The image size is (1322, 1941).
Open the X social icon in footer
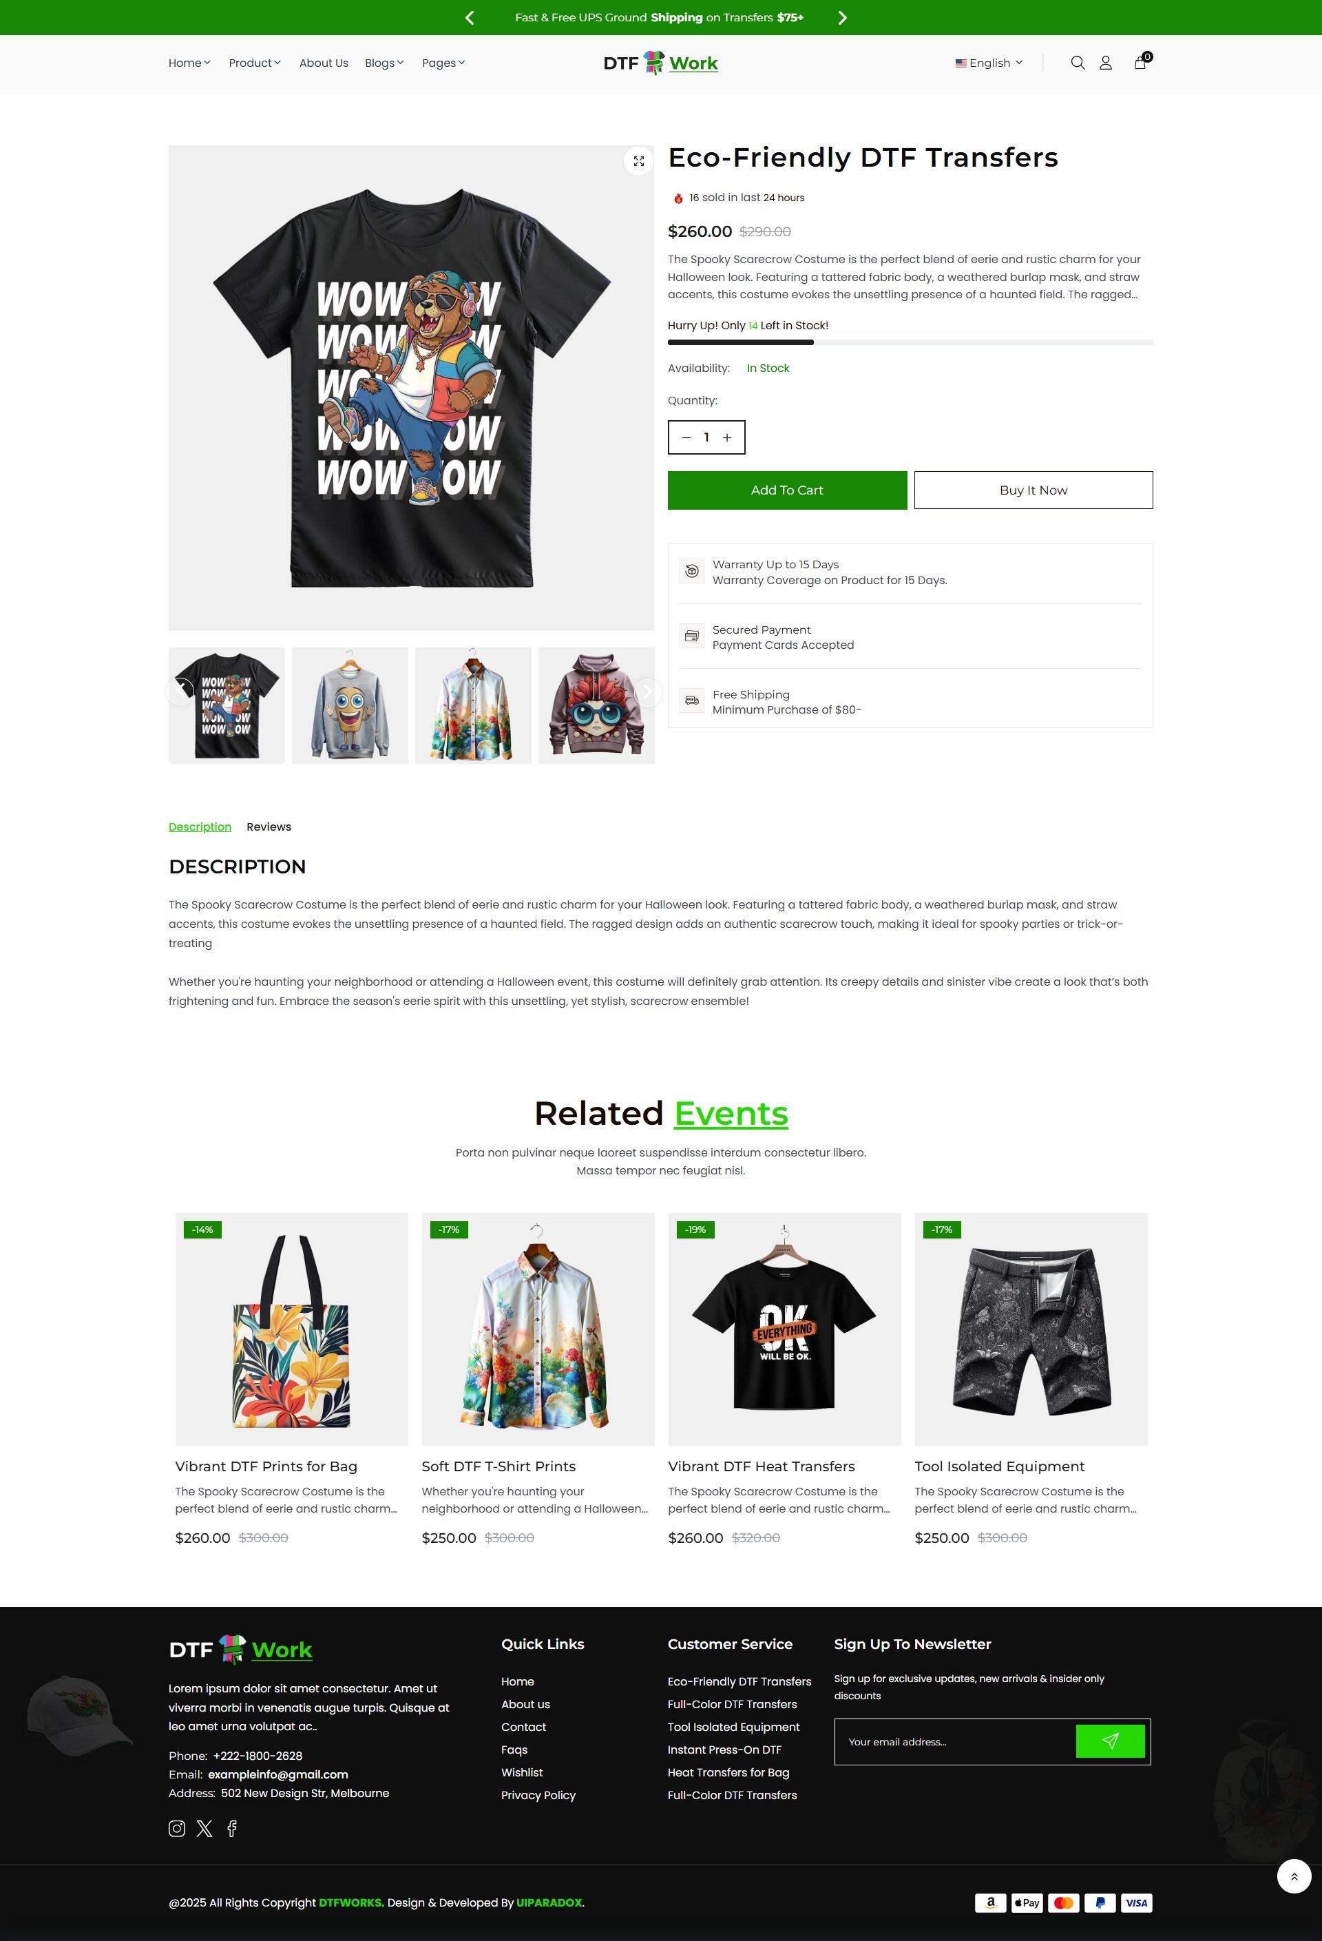[x=204, y=1828]
